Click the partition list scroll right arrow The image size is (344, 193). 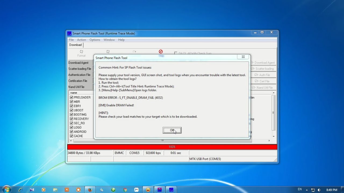(269, 140)
